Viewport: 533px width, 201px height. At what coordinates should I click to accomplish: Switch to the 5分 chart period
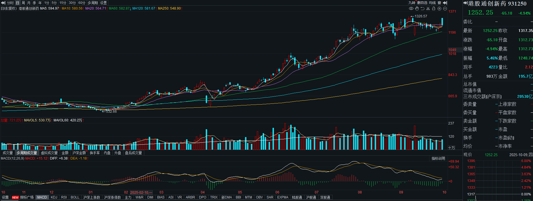(54, 3)
